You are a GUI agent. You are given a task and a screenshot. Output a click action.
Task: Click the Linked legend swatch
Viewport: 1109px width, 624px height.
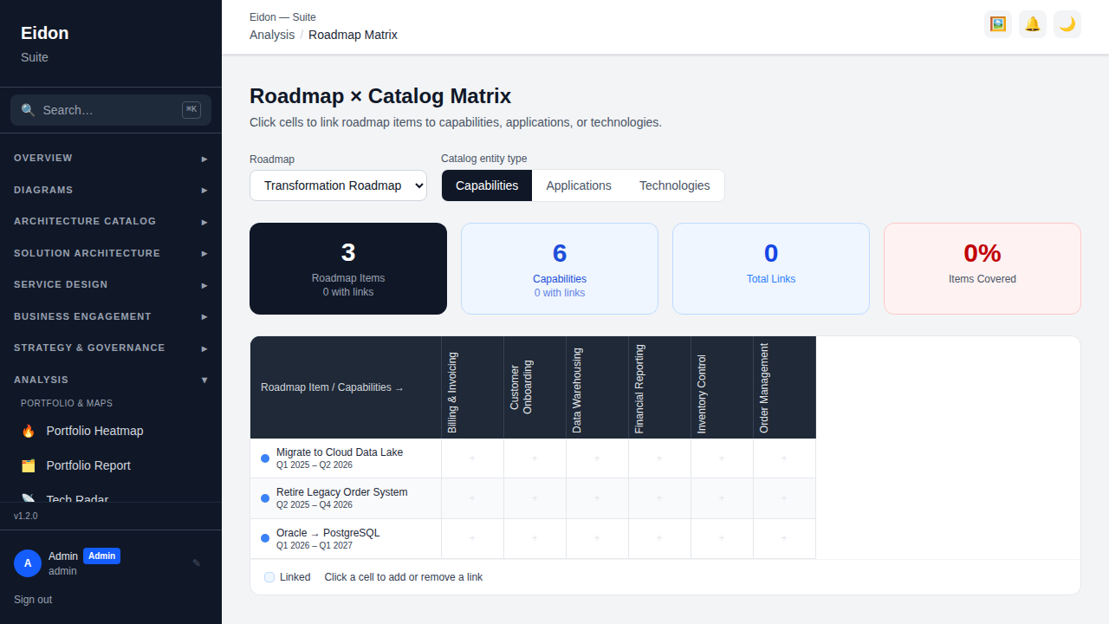coord(269,577)
